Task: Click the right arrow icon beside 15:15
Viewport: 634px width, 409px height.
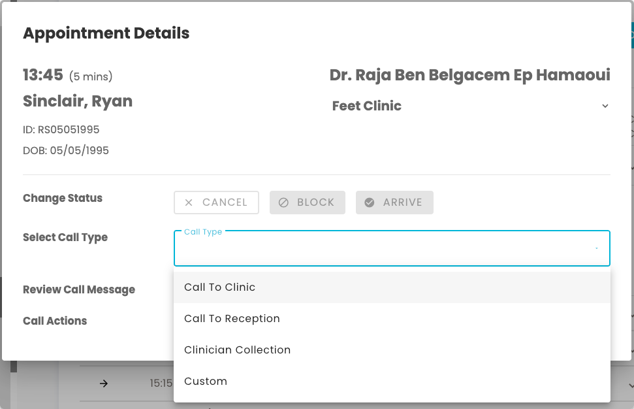Action: 104,384
